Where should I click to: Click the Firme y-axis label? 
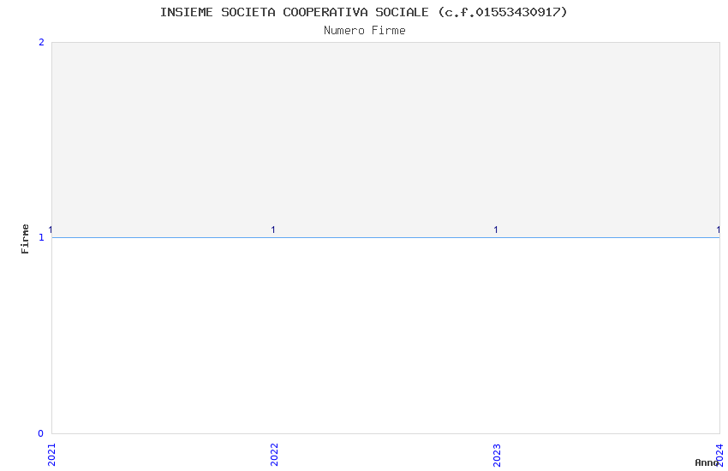[x=25, y=239]
